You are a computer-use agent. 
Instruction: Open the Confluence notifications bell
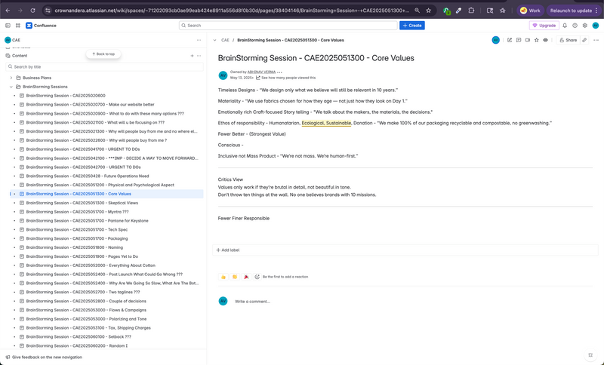(x=564, y=26)
